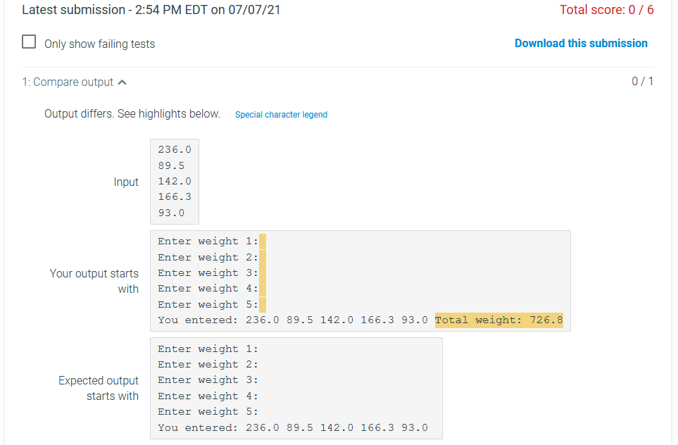Enable the Only show failing tests checkbox

point(28,42)
